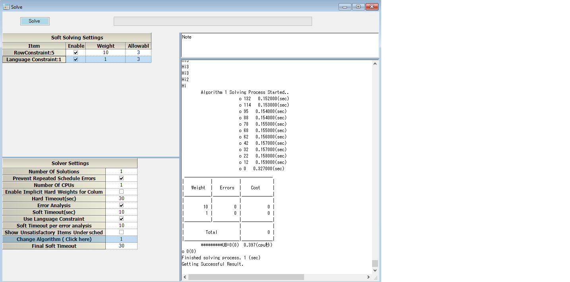This screenshot has height=282, width=570.
Task: Click the Allowable value 3 for RowConstraint:5
Action: (138, 53)
